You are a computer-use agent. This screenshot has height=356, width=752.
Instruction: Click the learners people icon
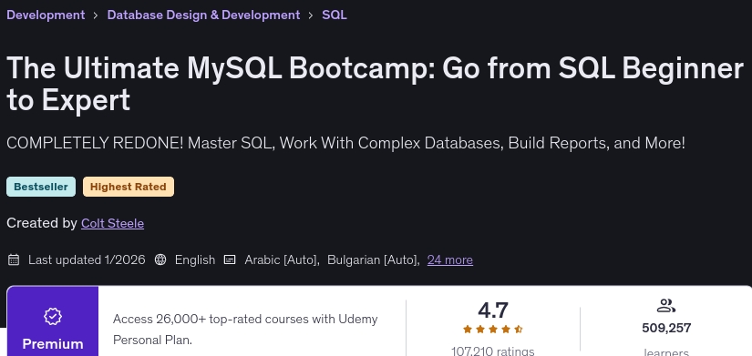point(666,306)
